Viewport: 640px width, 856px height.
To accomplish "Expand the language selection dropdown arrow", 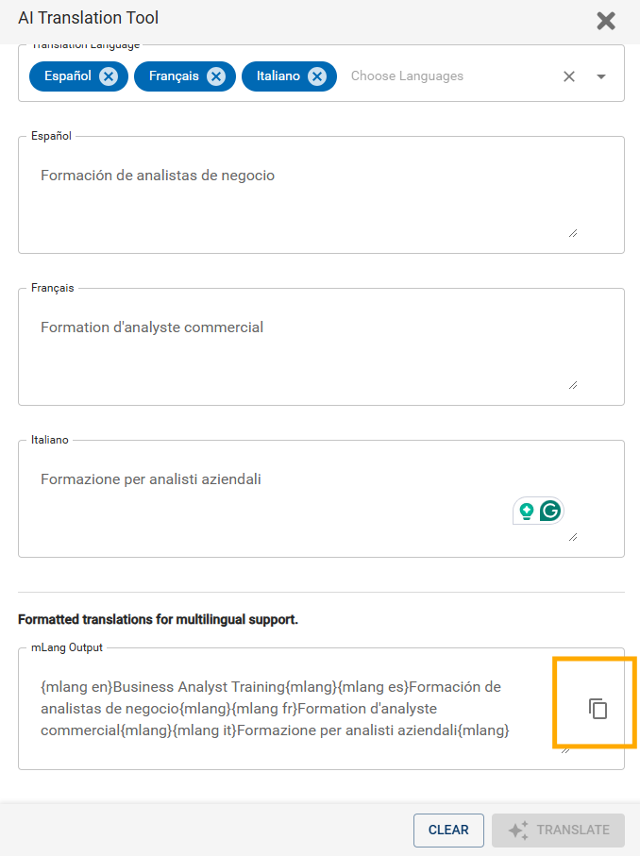I will coord(601,76).
